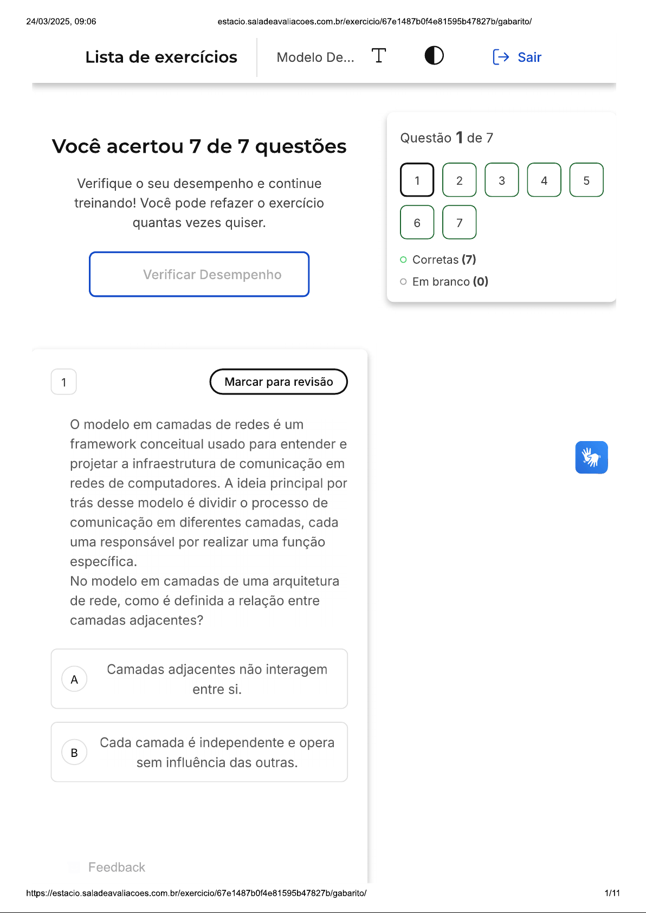Go to question 3 in the navigator
The image size is (646, 913).
tap(502, 180)
